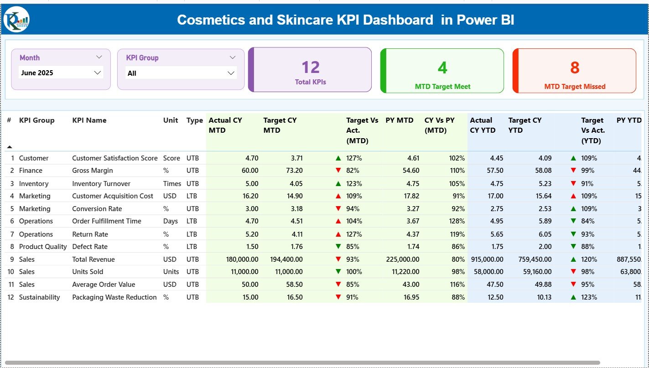This screenshot has height=368, width=649.
Task: Click the MTD Target Meet card
Action: pos(441,70)
